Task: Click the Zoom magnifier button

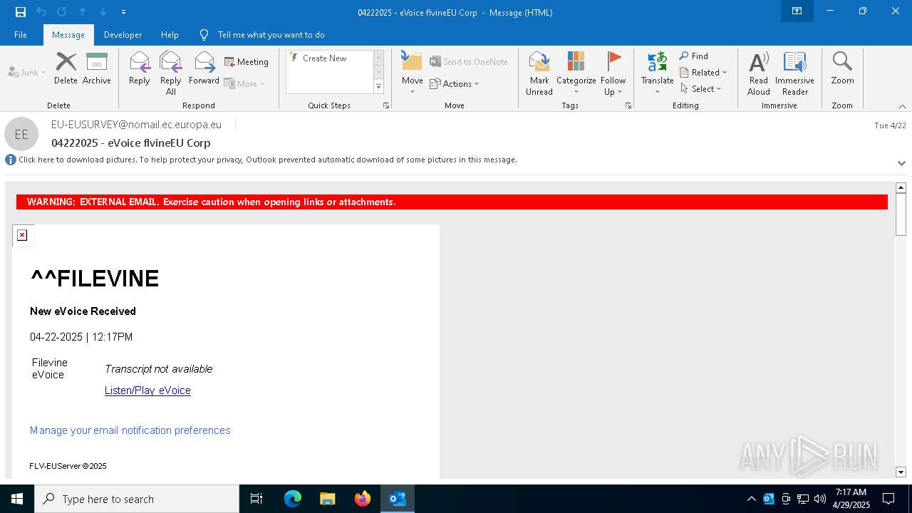Action: pos(842,68)
